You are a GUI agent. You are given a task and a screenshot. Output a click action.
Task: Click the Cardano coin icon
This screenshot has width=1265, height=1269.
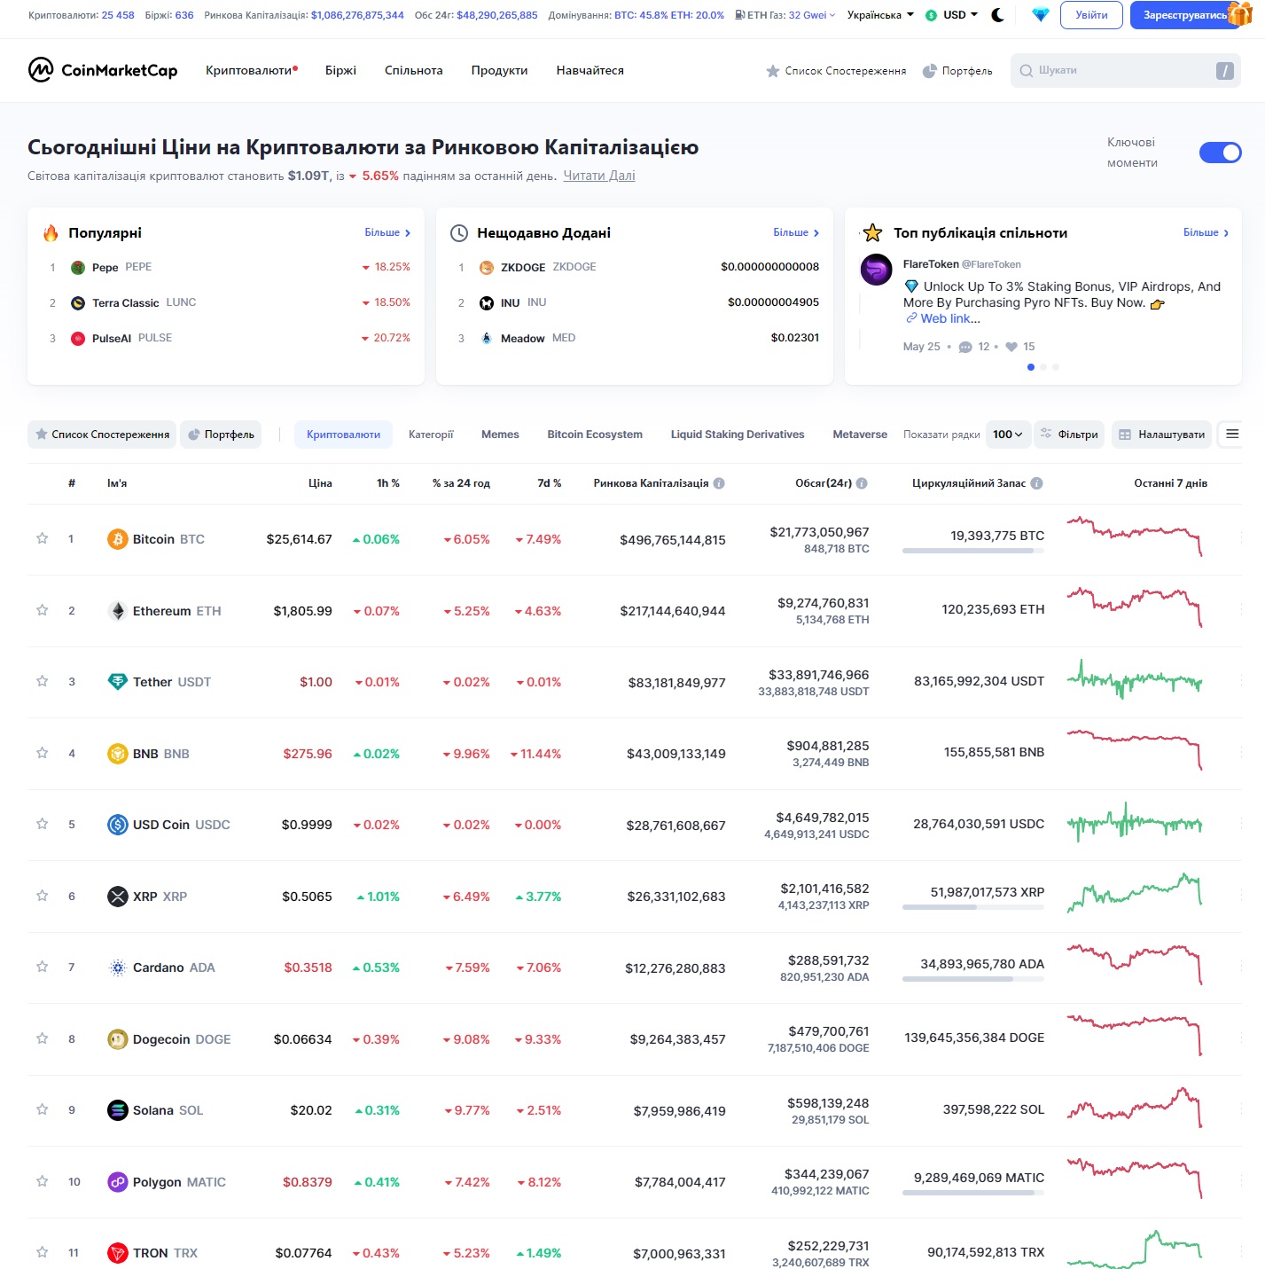[118, 967]
